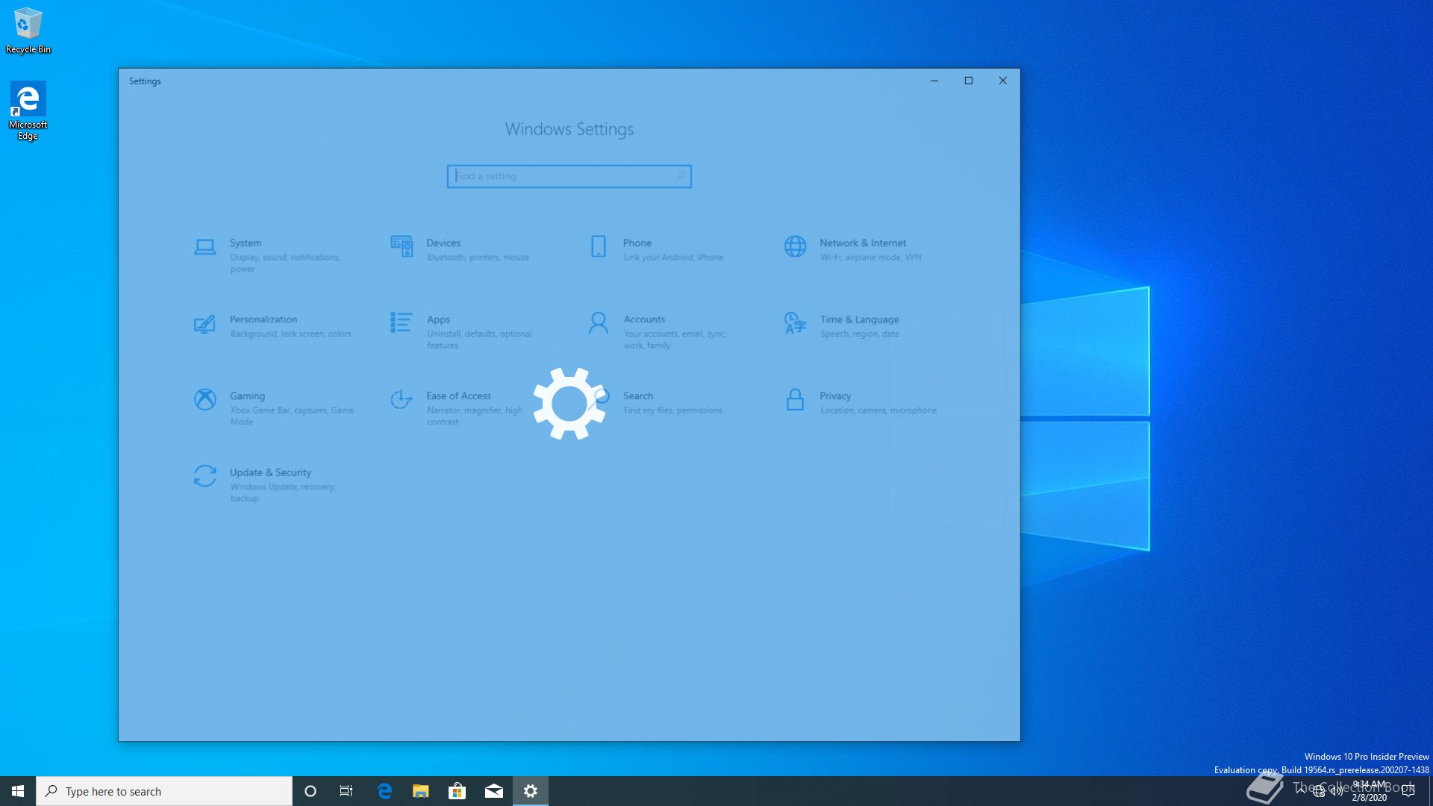
Task: Open the Privacy settings label
Action: coord(835,396)
